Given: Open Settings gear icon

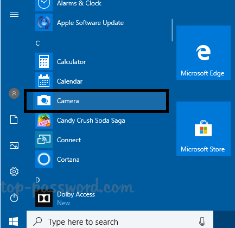Looking at the screenshot, I should click(14, 172).
